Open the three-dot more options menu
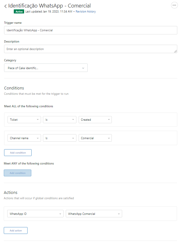Viewport: 182px width, 248px height. click(x=174, y=5)
